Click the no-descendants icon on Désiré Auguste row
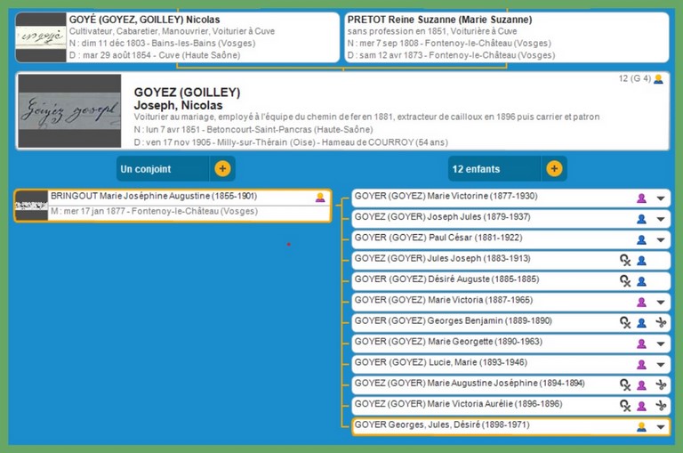The height and width of the screenshot is (453, 683). 625,281
